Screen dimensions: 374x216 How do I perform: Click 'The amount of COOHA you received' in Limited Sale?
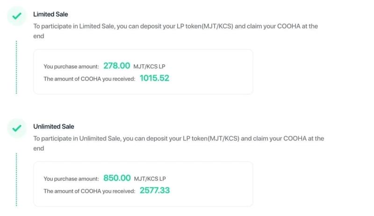click(89, 79)
